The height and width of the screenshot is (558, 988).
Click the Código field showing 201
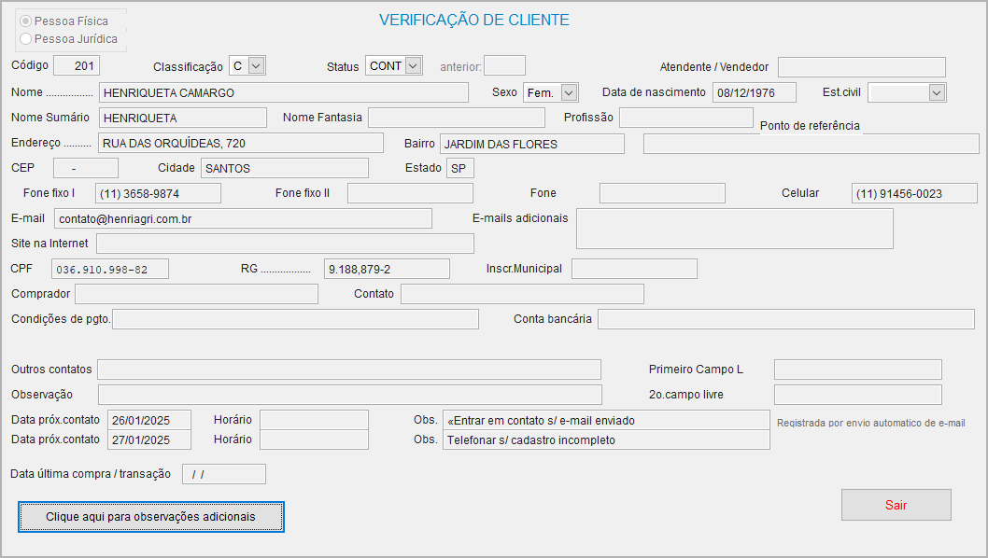(x=77, y=66)
